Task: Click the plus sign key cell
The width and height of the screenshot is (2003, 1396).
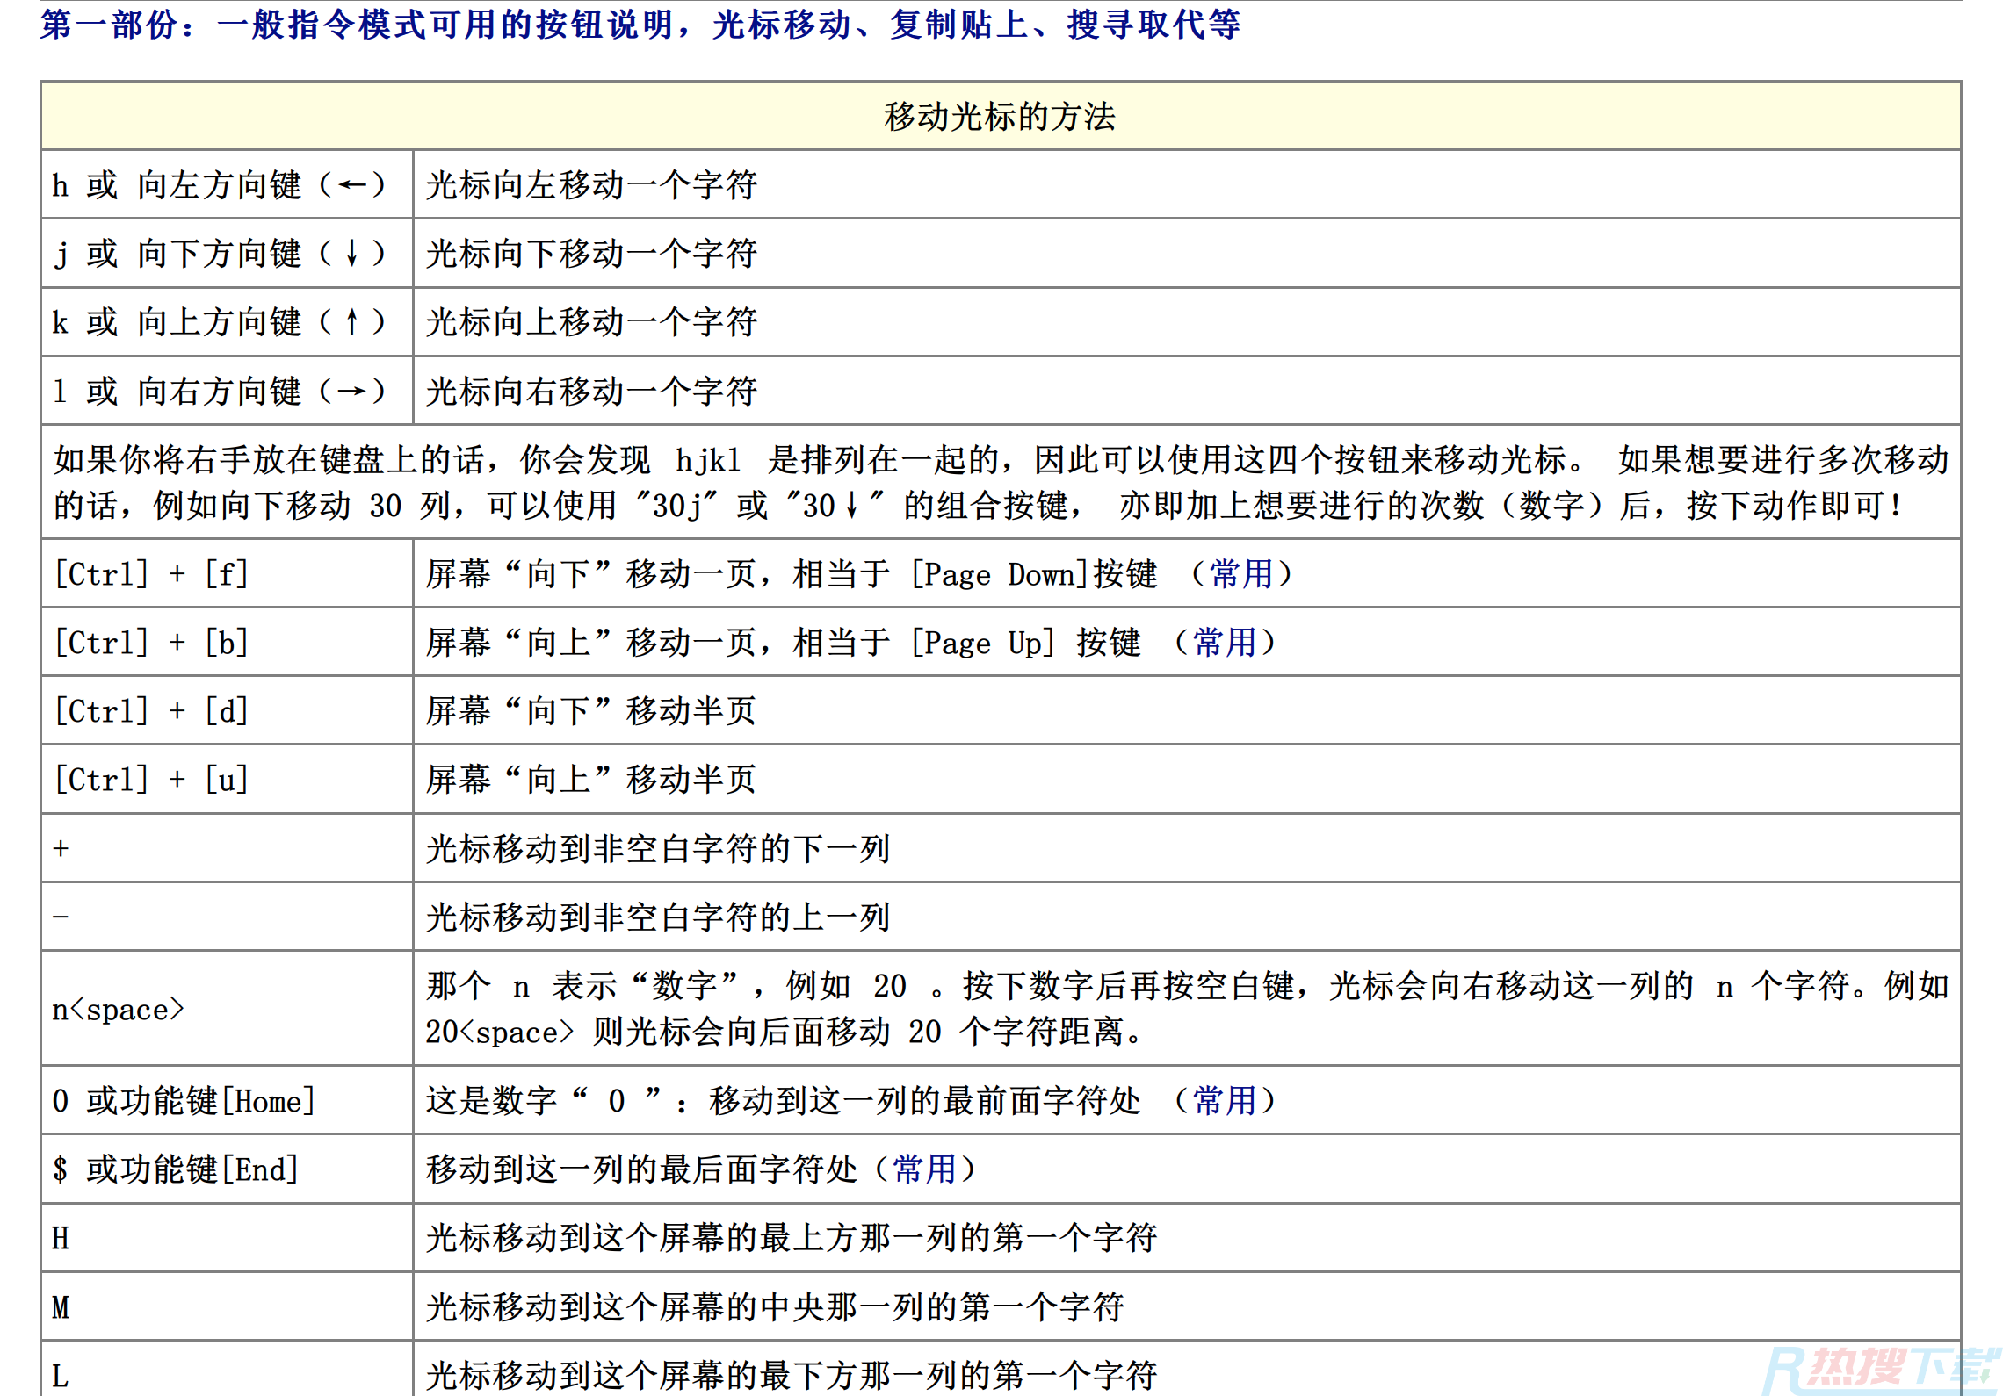Action: pyautogui.click(x=61, y=848)
